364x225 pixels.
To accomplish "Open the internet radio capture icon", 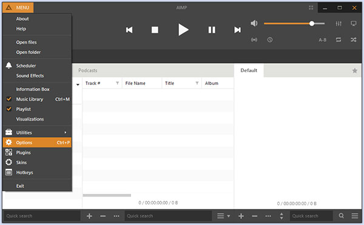I will click(254, 39).
